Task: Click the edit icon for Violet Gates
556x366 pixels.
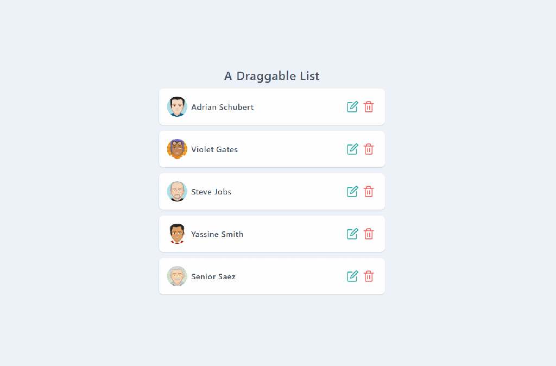Action: [352, 149]
